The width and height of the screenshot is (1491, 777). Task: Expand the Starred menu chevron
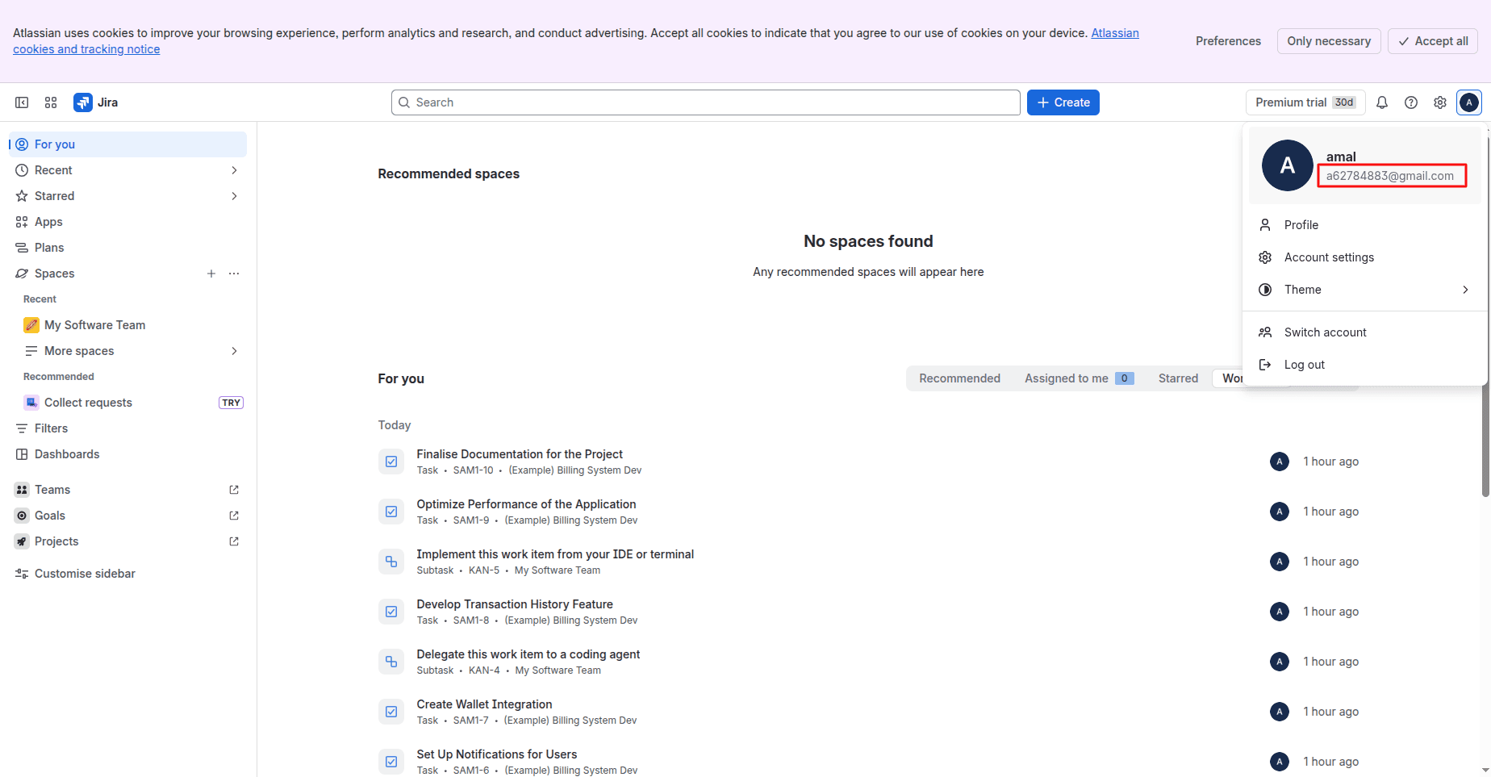pos(234,196)
